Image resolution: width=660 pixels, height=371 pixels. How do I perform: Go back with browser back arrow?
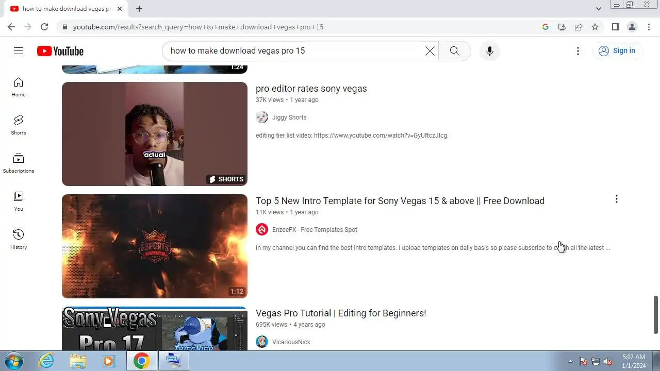pos(11,27)
